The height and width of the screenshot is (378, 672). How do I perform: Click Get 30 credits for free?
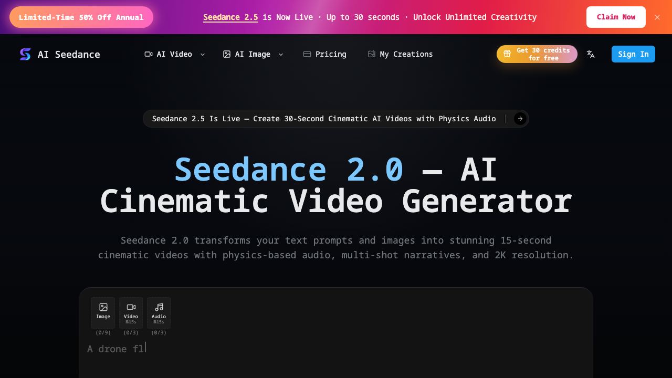coord(537,54)
